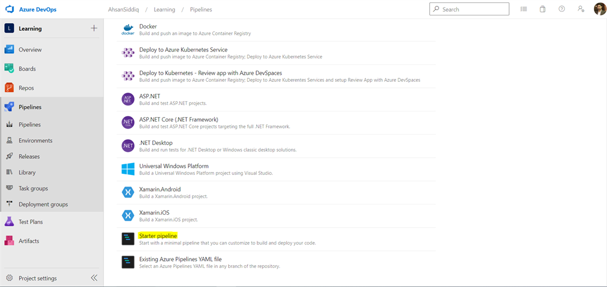
Task: Open Boards from the sidebar icon
Action: [9, 69]
